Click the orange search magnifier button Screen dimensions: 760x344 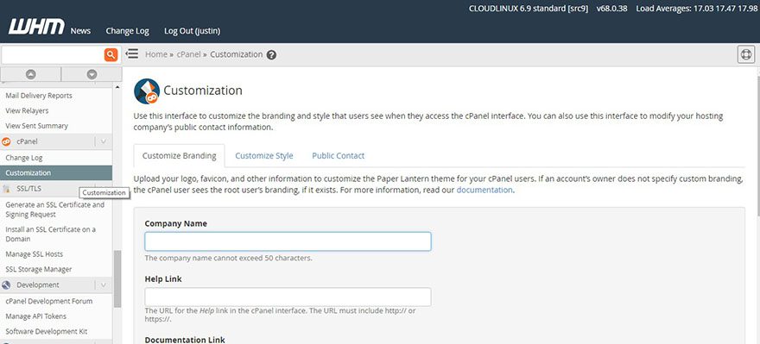(x=111, y=54)
